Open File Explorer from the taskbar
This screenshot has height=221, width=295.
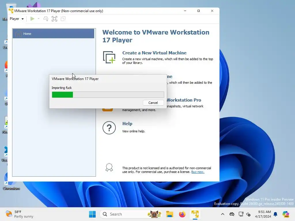(169, 214)
